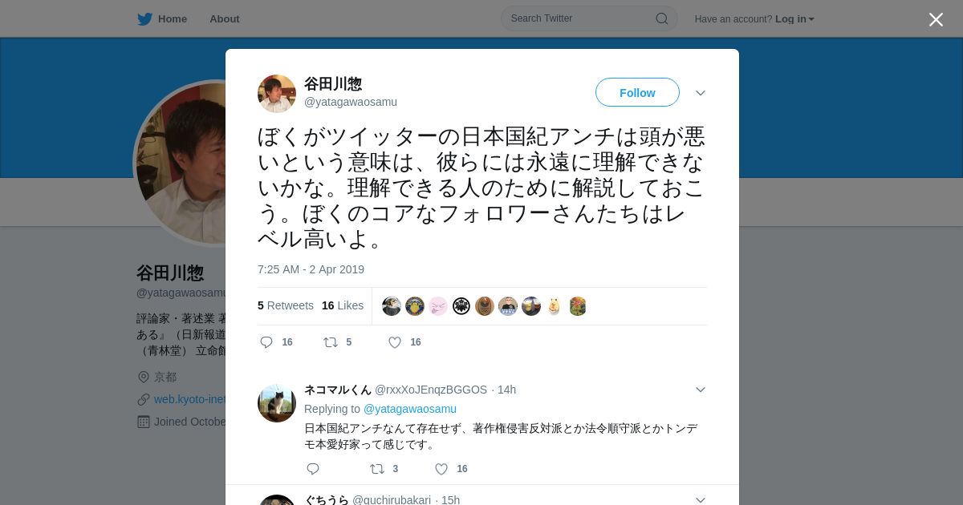963x505 pixels.
Task: Expand options chevron on ネコマルくん's reply
Action: [x=701, y=390]
